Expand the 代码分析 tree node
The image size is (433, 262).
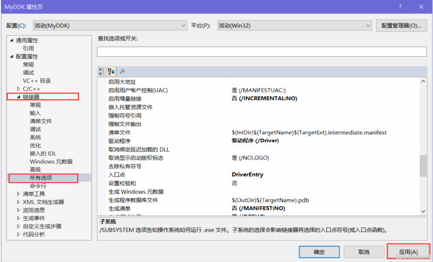(18, 234)
